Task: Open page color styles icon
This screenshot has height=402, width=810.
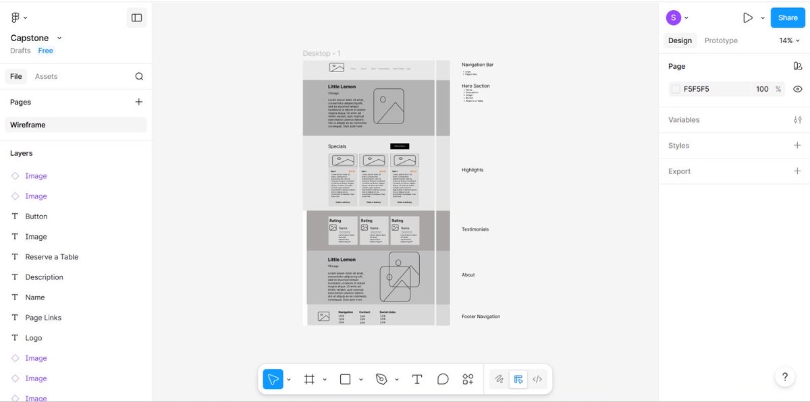Action: [x=797, y=66]
